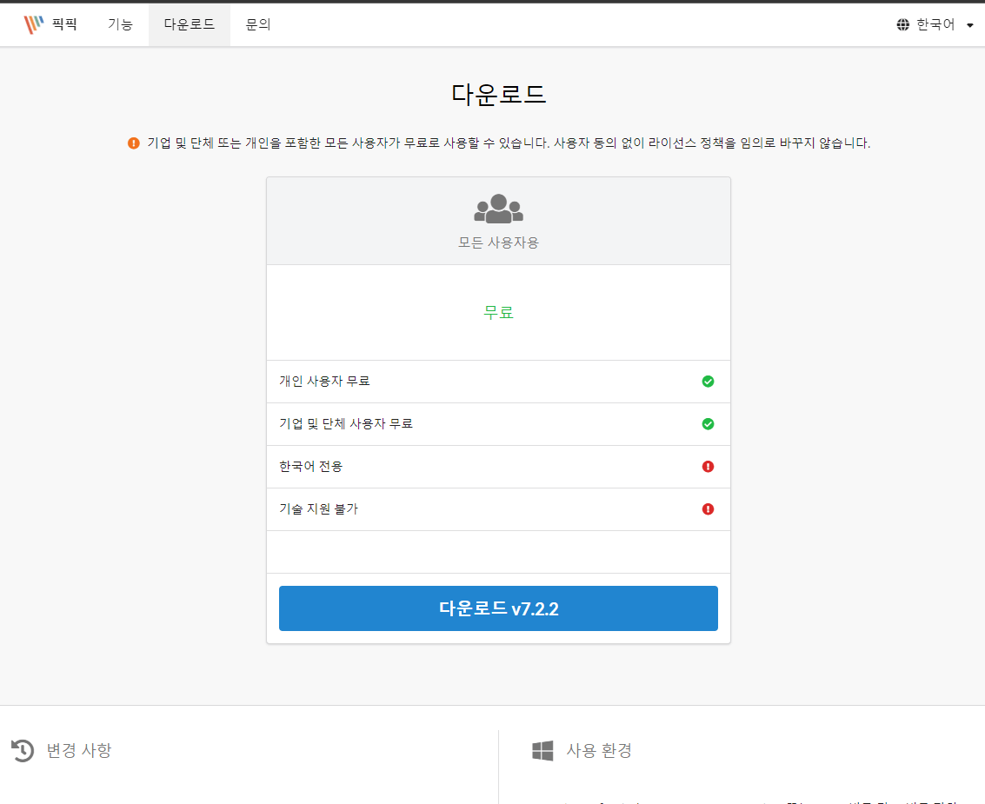Screen dimensions: 985x804
Task: Click the Windows logo icon beside 사용 환경
Action: (x=542, y=750)
